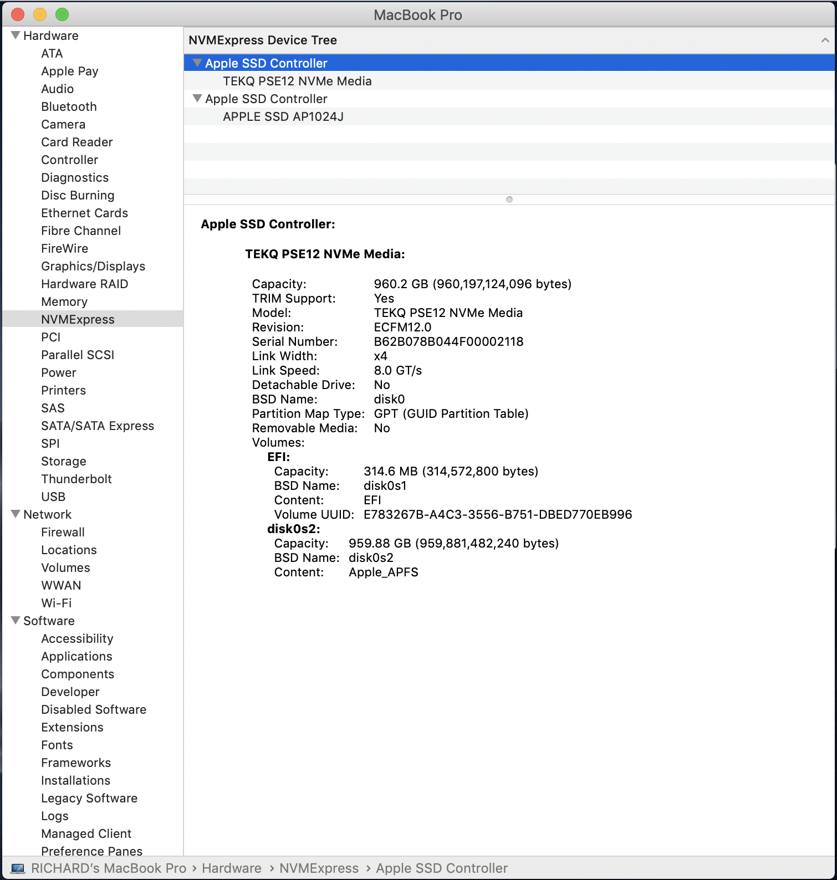837x880 pixels.
Task: Open Fonts under Software
Action: (57, 745)
